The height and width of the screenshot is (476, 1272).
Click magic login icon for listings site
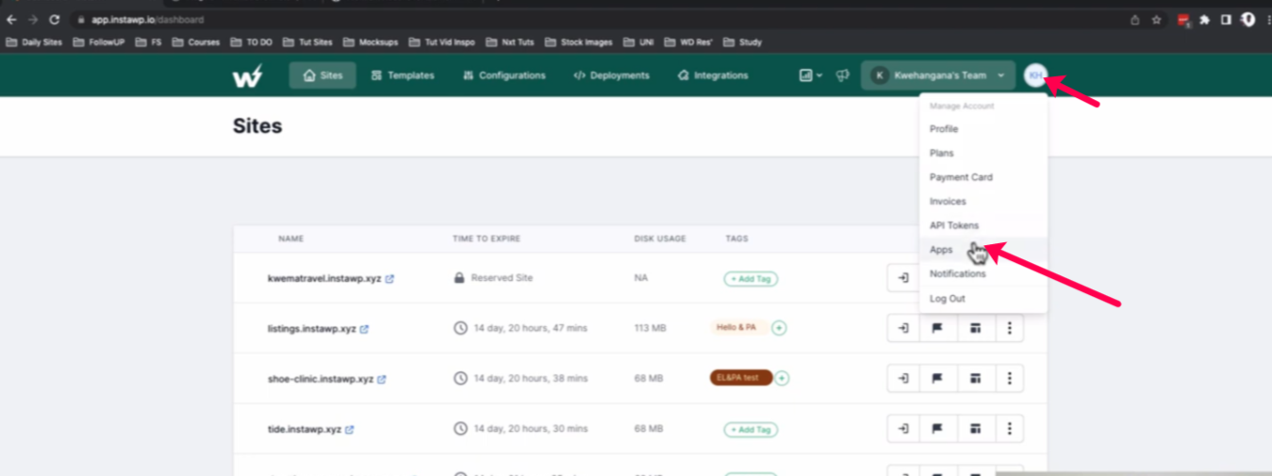click(x=903, y=328)
